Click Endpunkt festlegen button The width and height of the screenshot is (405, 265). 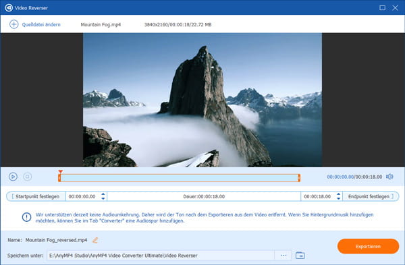pos(371,196)
